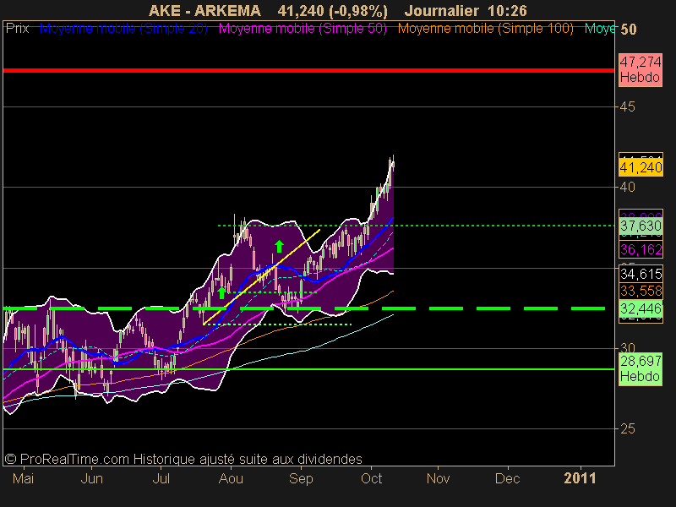This screenshot has height=507, width=676.
Task: Click the 'Journalier' timeframe label
Action: pos(441,10)
